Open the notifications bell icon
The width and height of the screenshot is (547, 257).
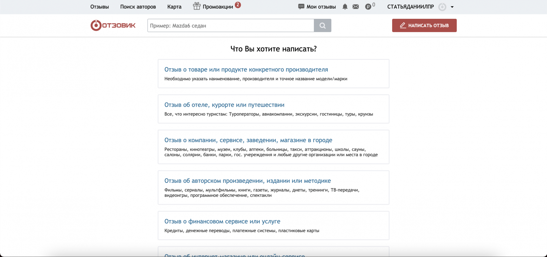tap(345, 7)
